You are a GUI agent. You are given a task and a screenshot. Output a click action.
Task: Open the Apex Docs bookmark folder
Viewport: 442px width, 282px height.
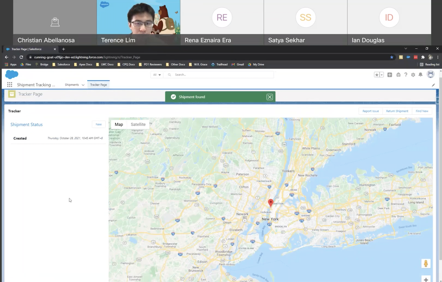(83, 65)
